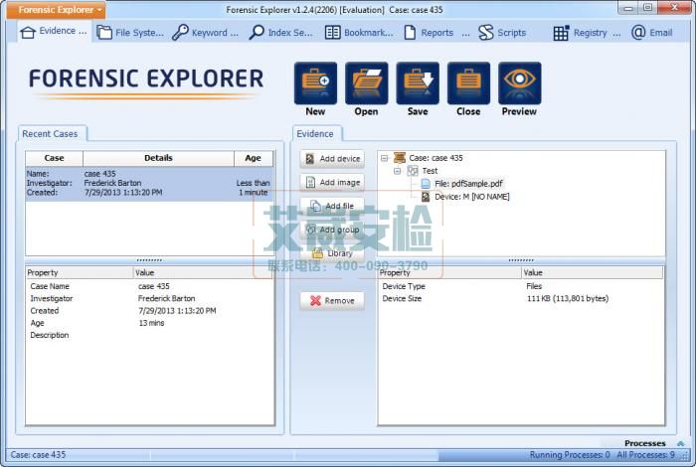The image size is (696, 467).
Task: Sort by the Details column header
Action: point(158,158)
